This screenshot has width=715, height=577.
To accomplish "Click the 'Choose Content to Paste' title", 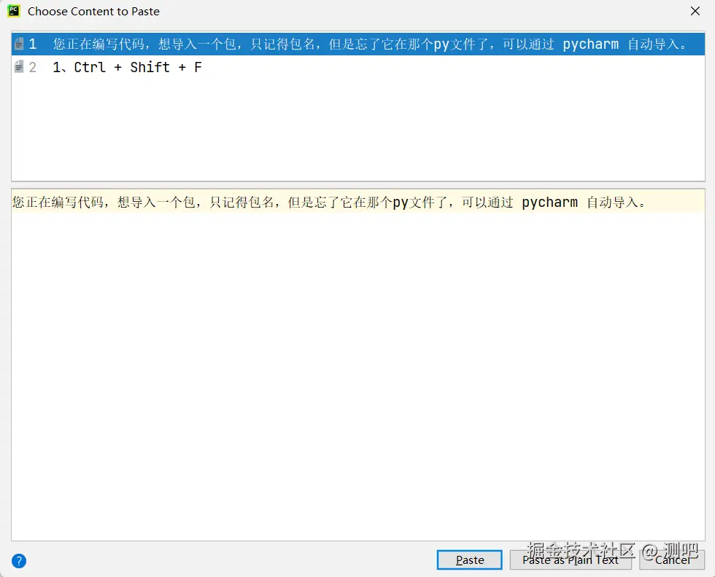I will pos(93,12).
